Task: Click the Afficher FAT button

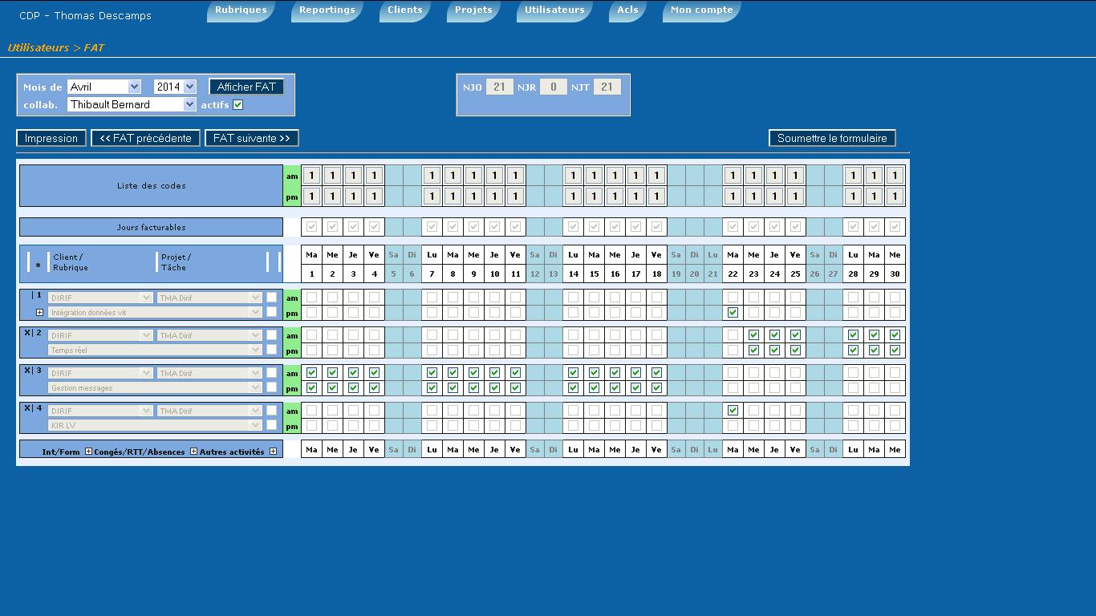Action: (246, 87)
